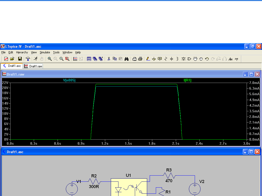Select the Draw Wire pencil tool

(148, 59)
